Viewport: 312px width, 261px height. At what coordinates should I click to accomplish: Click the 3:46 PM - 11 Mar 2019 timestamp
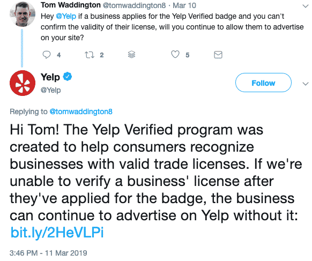click(48, 253)
